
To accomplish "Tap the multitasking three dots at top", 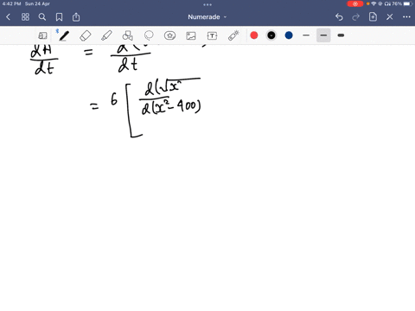I will tap(207, 4).
